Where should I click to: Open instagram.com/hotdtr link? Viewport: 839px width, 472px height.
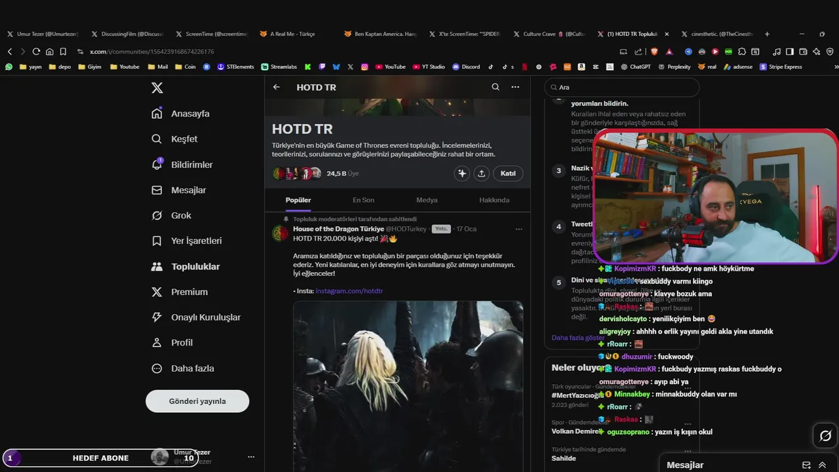click(349, 290)
